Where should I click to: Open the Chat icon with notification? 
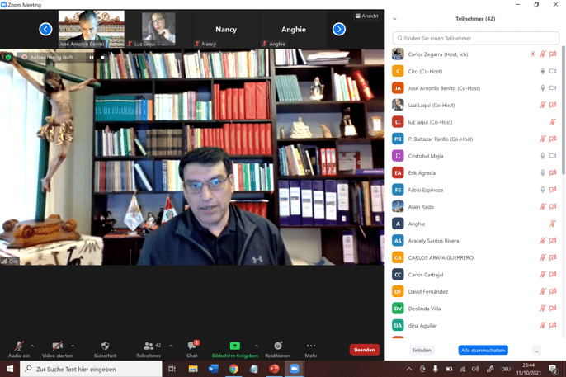[x=192, y=347]
